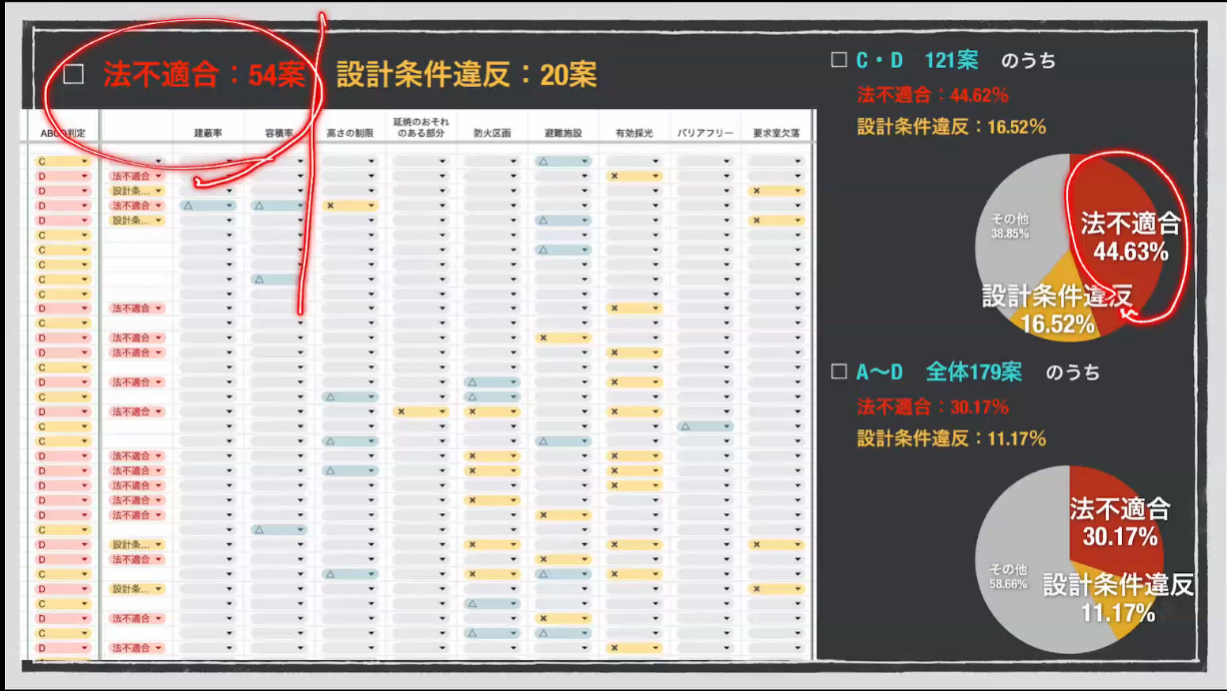Select the ABCD判定 column header
This screenshot has width=1227, height=691.
(x=63, y=132)
